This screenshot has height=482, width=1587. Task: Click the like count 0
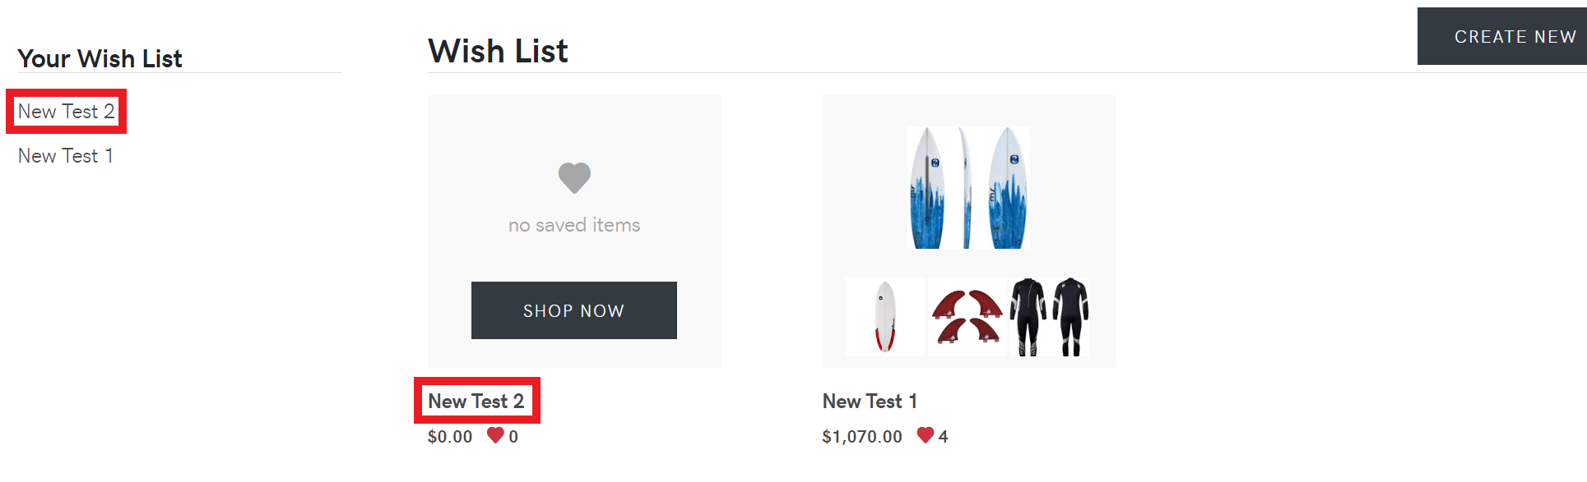[513, 437]
